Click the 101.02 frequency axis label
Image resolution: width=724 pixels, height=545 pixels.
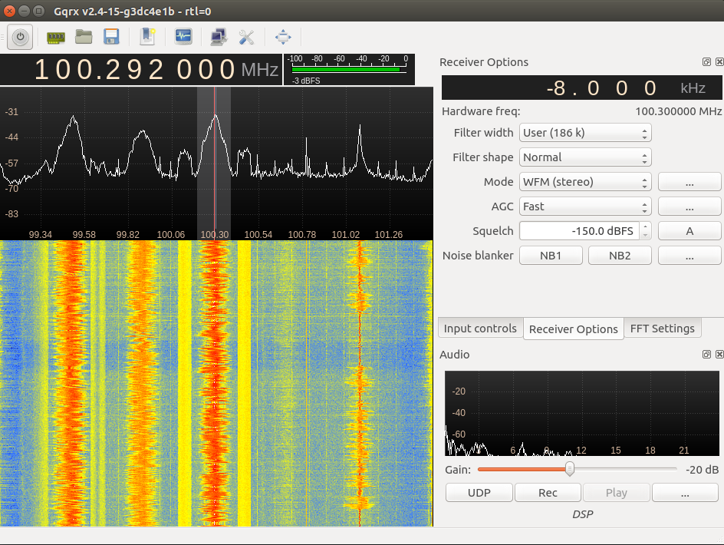tap(345, 234)
